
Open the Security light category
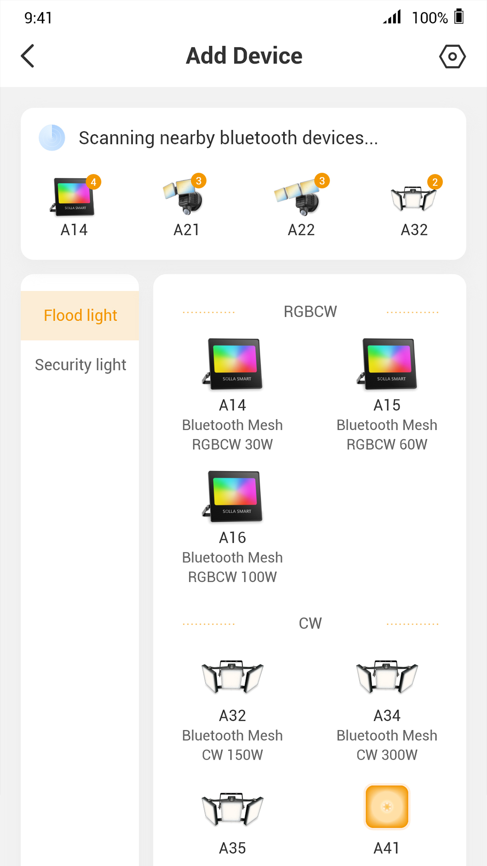tap(80, 364)
